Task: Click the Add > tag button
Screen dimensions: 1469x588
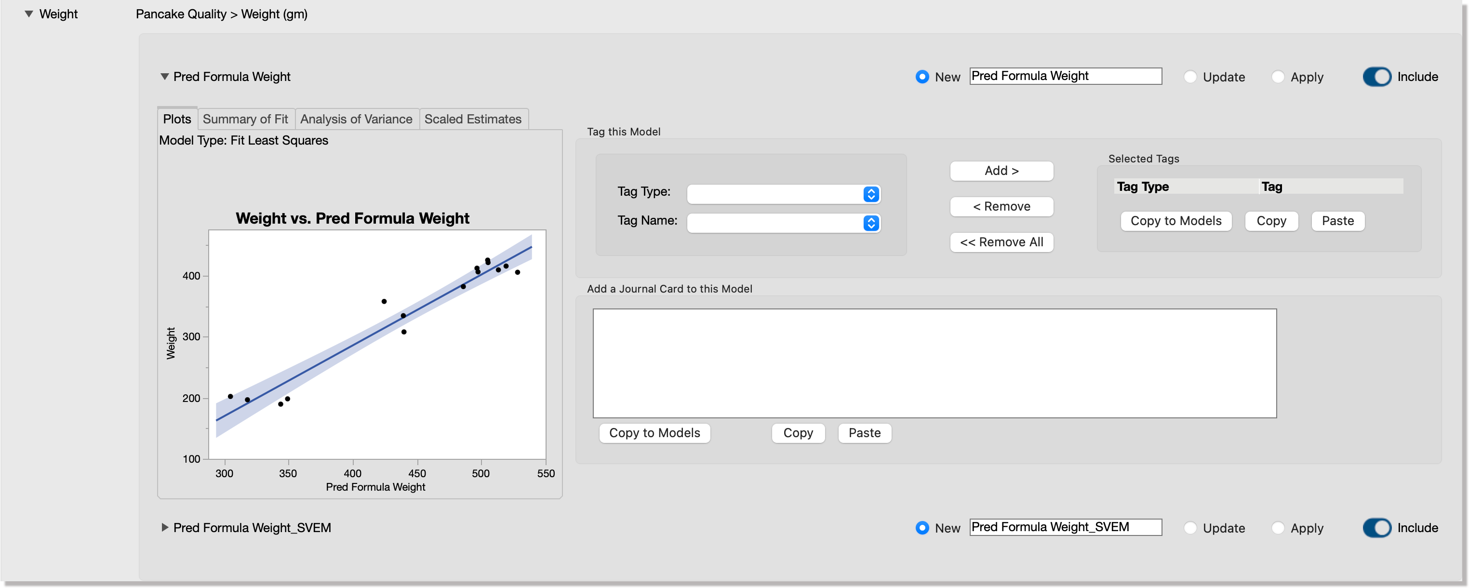Action: pyautogui.click(x=1002, y=171)
